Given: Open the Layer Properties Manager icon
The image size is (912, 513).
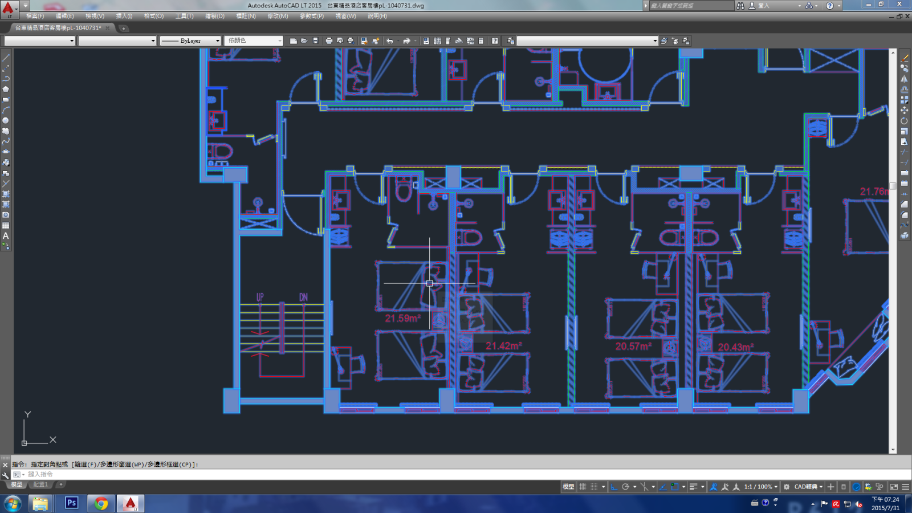Looking at the screenshot, I should (x=511, y=41).
